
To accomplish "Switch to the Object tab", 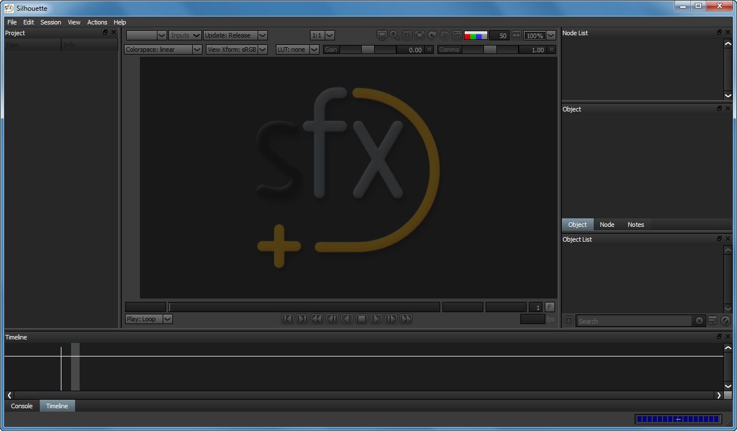I will pyautogui.click(x=577, y=225).
